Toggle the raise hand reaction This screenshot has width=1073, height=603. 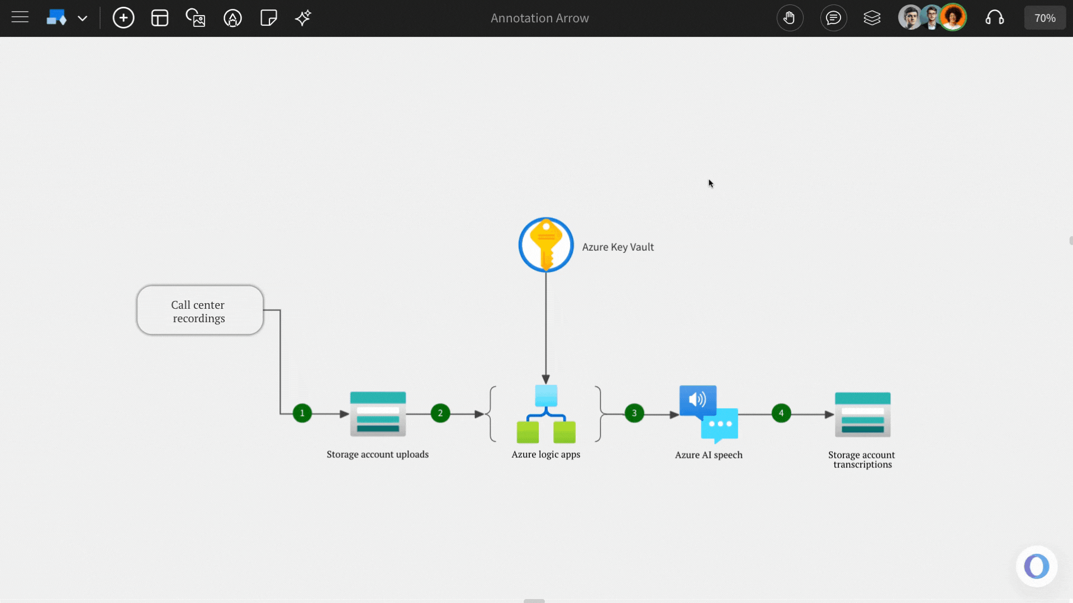(790, 17)
